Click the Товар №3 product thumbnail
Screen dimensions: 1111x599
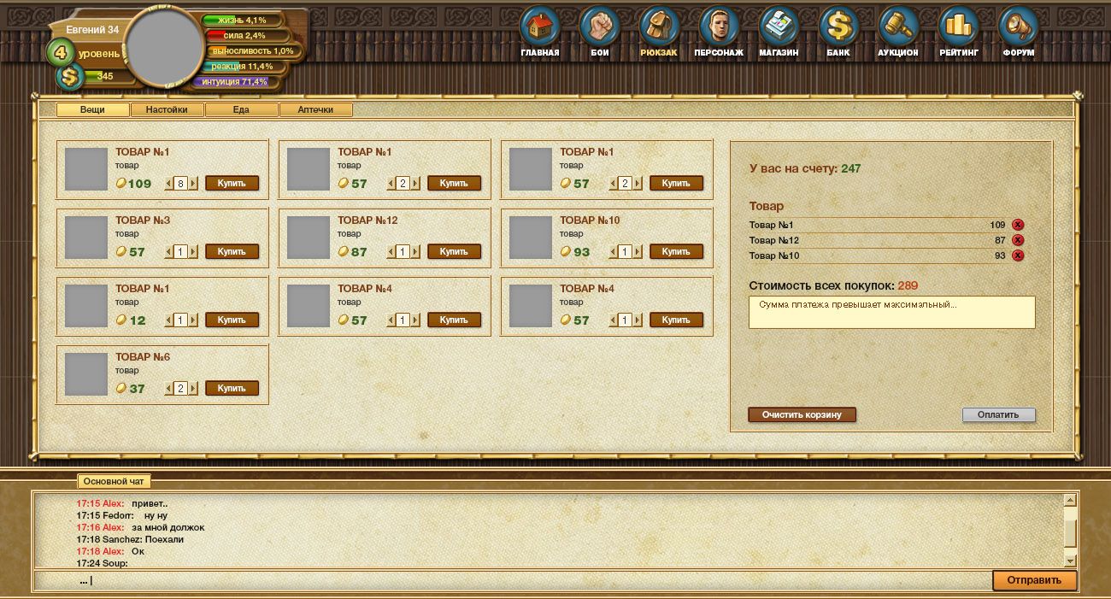(x=86, y=238)
